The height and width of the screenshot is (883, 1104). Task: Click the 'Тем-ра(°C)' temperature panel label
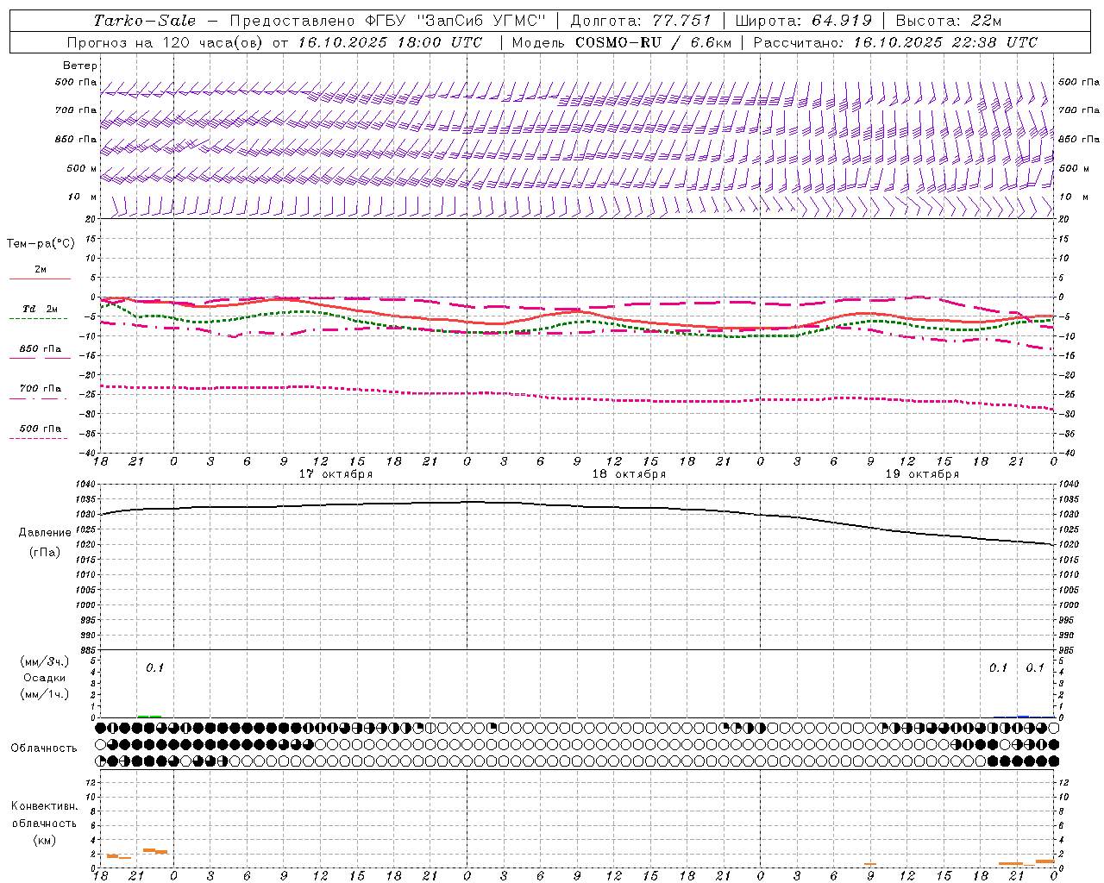click(41, 244)
